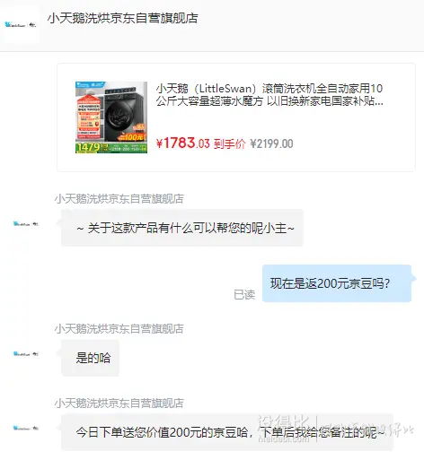Open the 小天鹅洗烘京东自营旗舰店 header title
Image resolution: width=424 pixels, height=460 pixels.
tap(122, 18)
